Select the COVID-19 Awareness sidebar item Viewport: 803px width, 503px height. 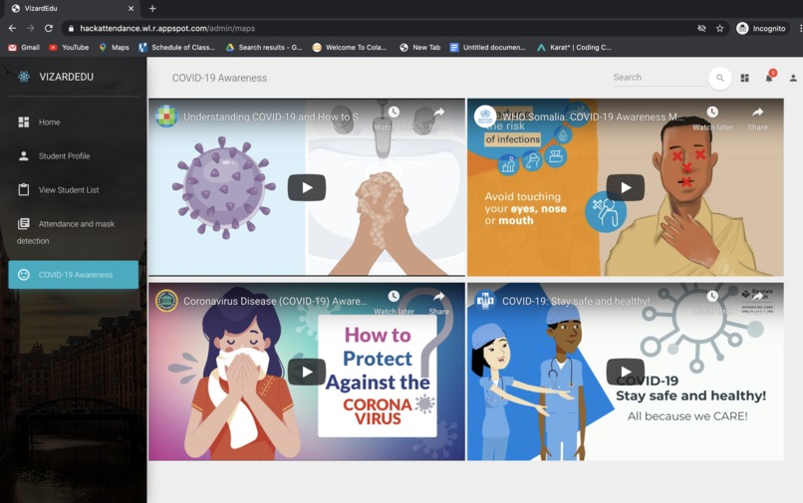pos(74,275)
